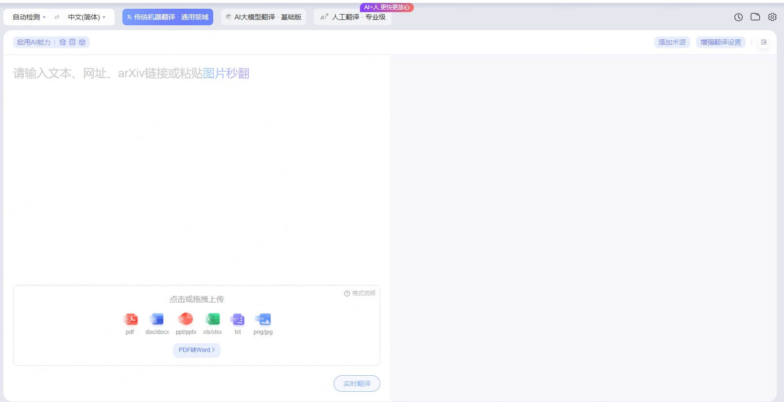784x402 pixels.
Task: Open the translation history clock icon
Action: tap(738, 17)
